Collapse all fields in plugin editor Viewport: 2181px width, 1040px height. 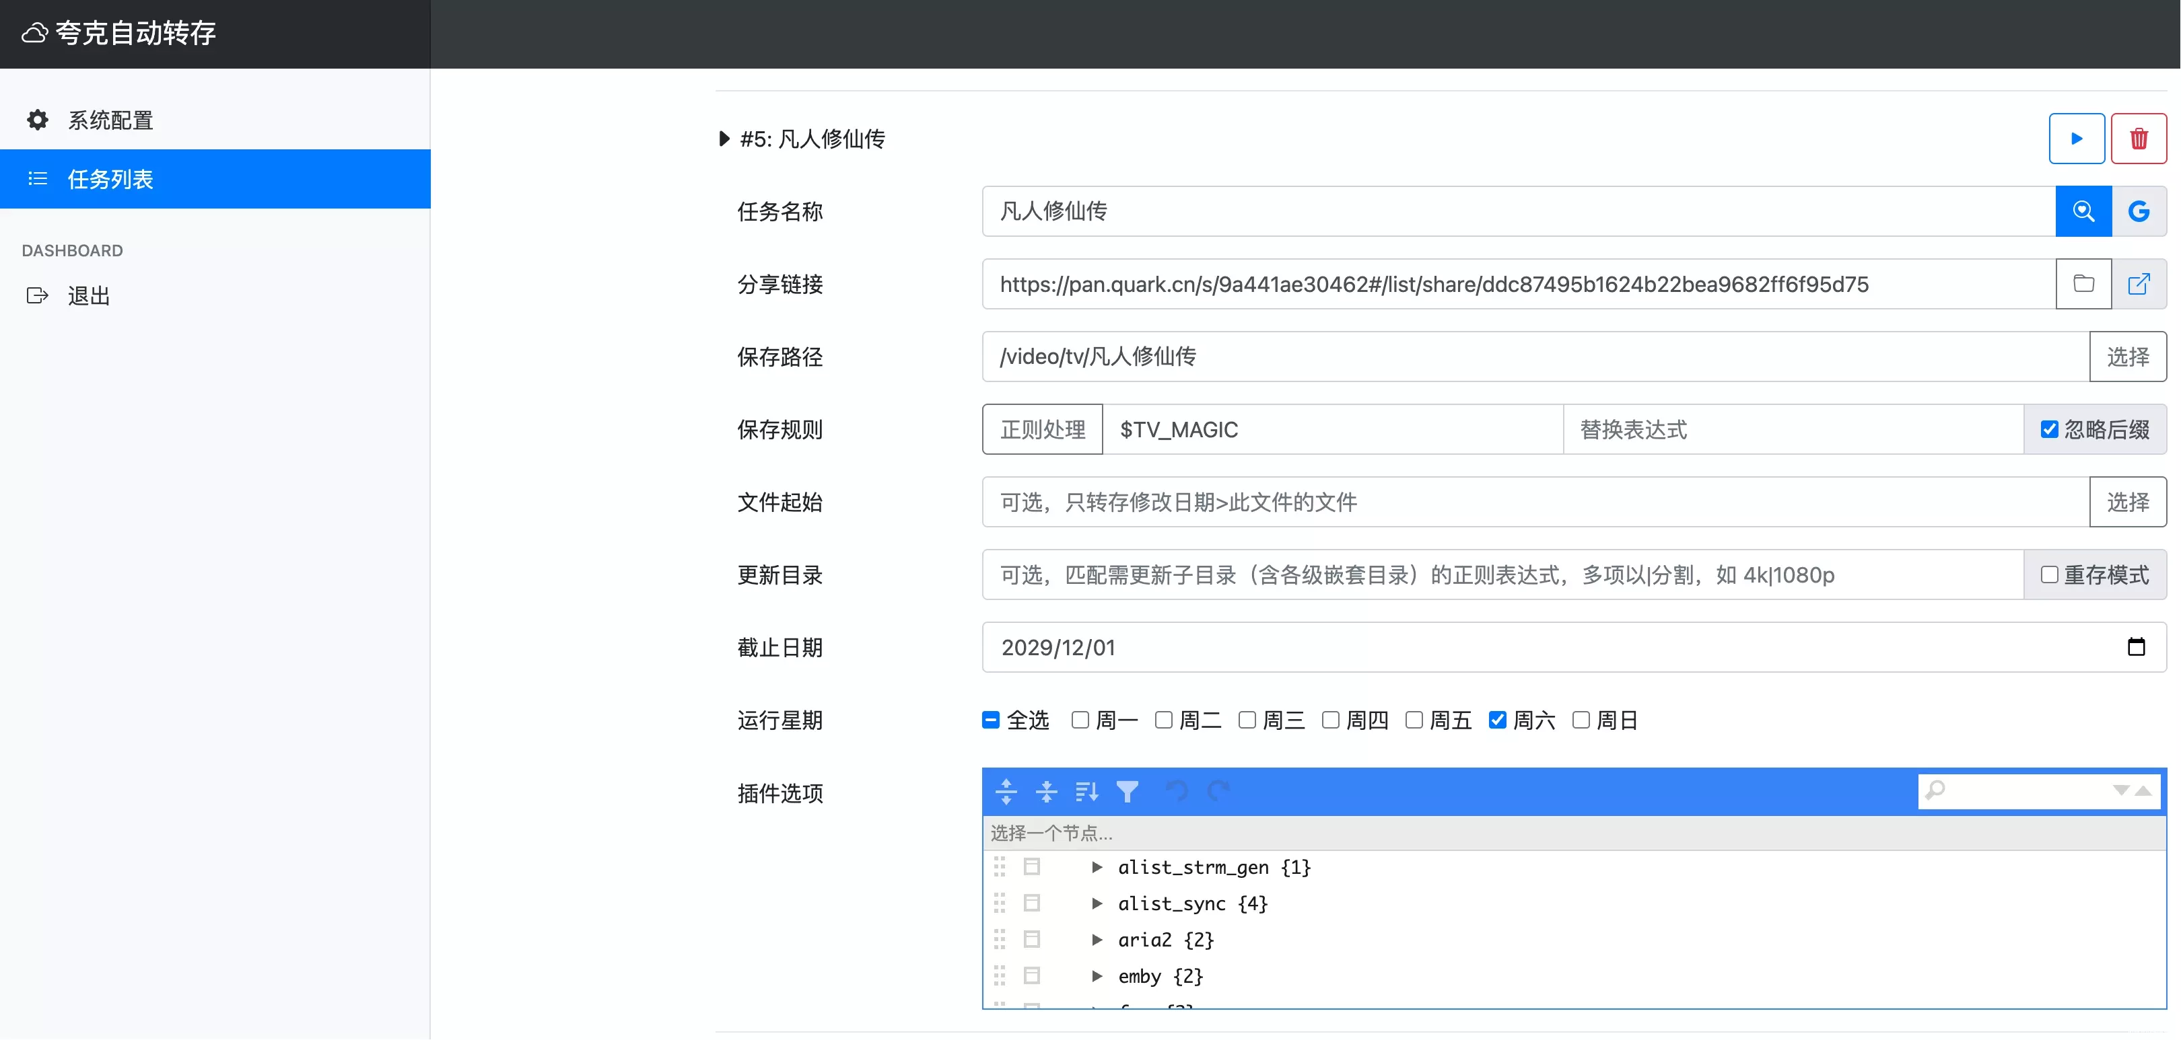click(x=1047, y=791)
